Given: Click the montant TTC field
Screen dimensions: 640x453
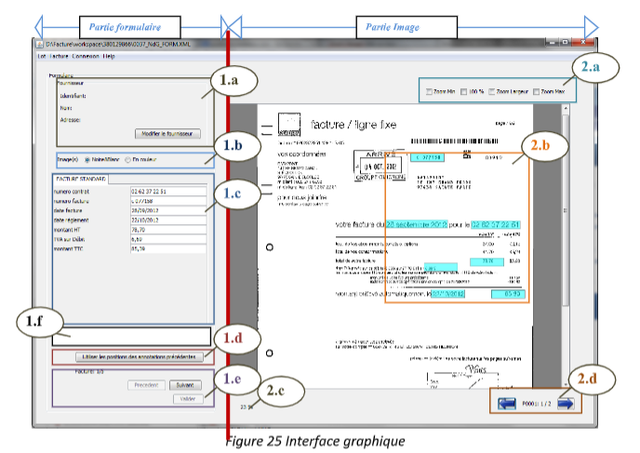Looking at the screenshot, I should click(x=168, y=248).
